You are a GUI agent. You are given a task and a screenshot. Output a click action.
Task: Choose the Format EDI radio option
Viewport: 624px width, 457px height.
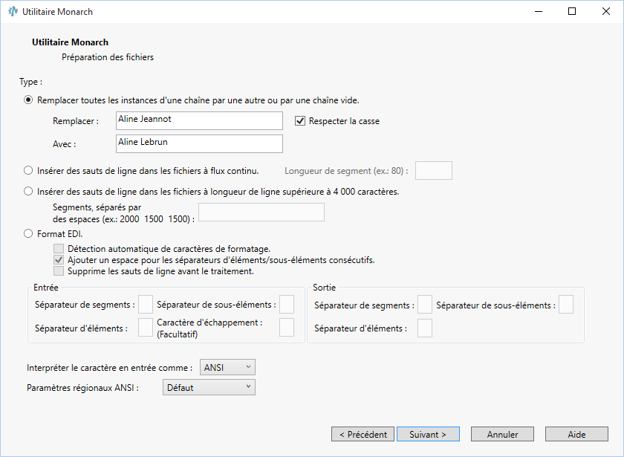(x=28, y=233)
